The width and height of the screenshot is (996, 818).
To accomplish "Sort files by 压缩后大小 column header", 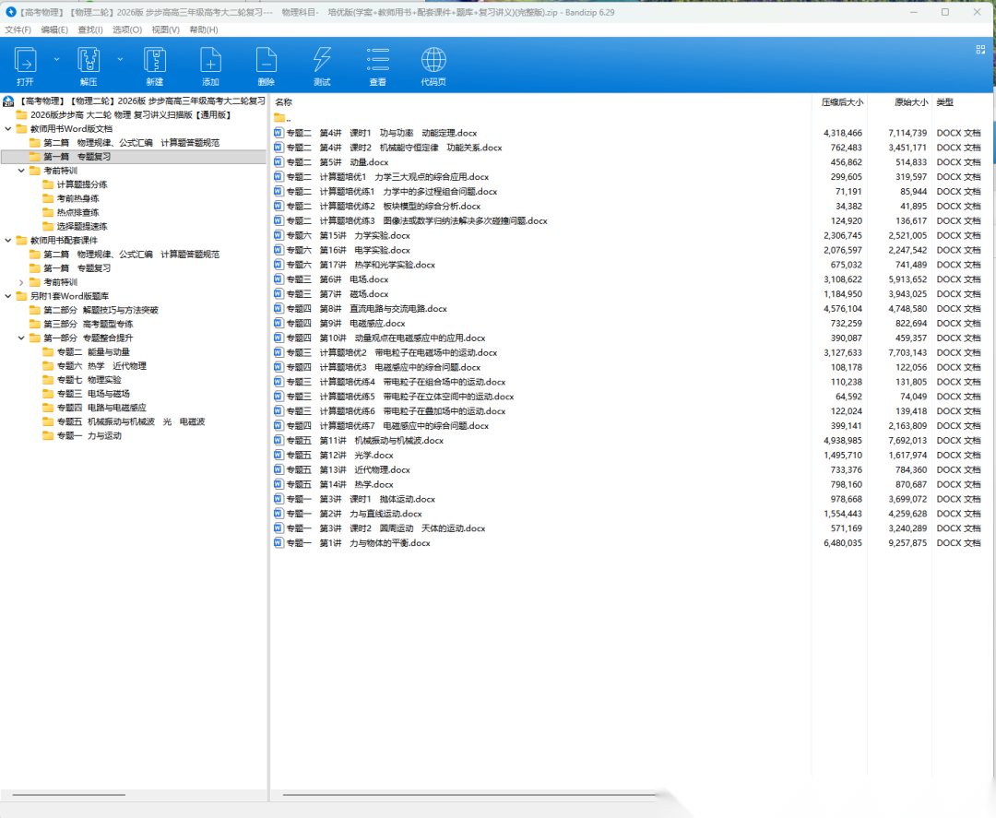I will tap(841, 102).
